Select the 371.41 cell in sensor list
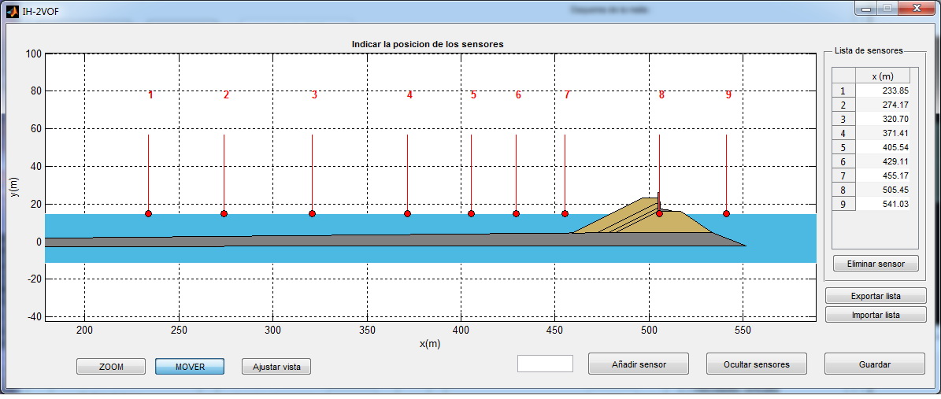The width and height of the screenshot is (941, 399). 883,133
